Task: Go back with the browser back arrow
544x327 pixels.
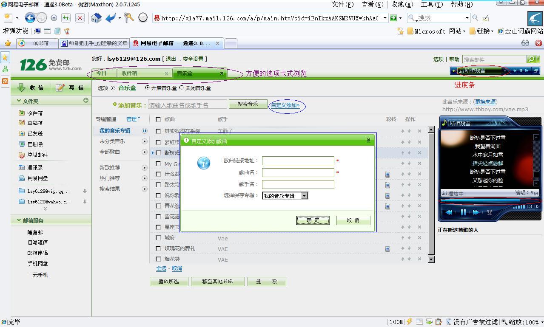Action: (30, 18)
